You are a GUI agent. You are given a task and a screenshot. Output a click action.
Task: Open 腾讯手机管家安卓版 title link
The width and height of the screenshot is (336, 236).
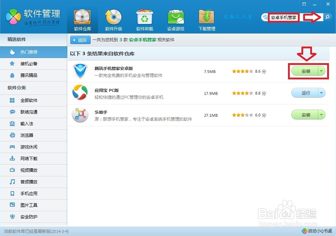[114, 68]
